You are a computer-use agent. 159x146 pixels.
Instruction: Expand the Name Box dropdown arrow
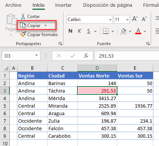pyautogui.click(x=36, y=55)
